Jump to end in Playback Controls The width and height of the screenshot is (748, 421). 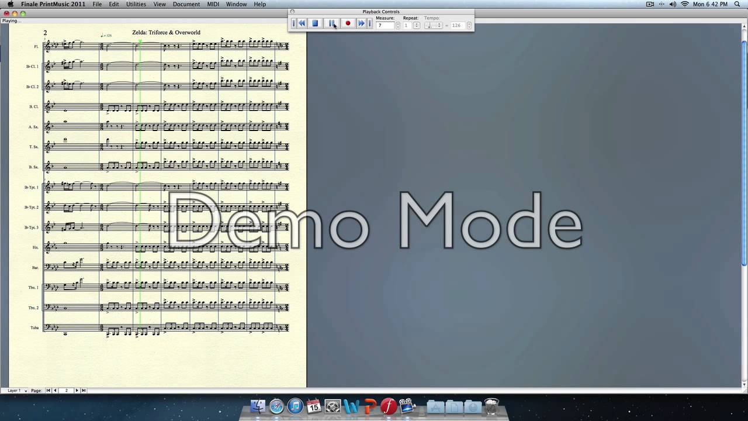click(370, 23)
